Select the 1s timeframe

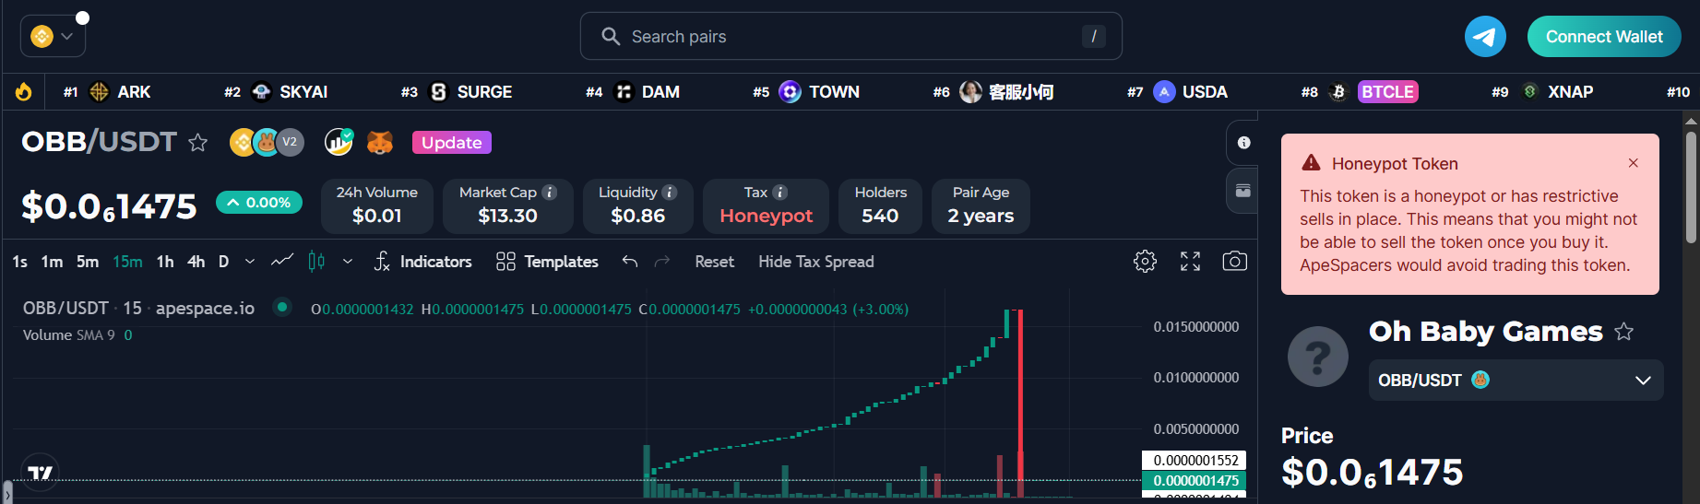(x=20, y=262)
